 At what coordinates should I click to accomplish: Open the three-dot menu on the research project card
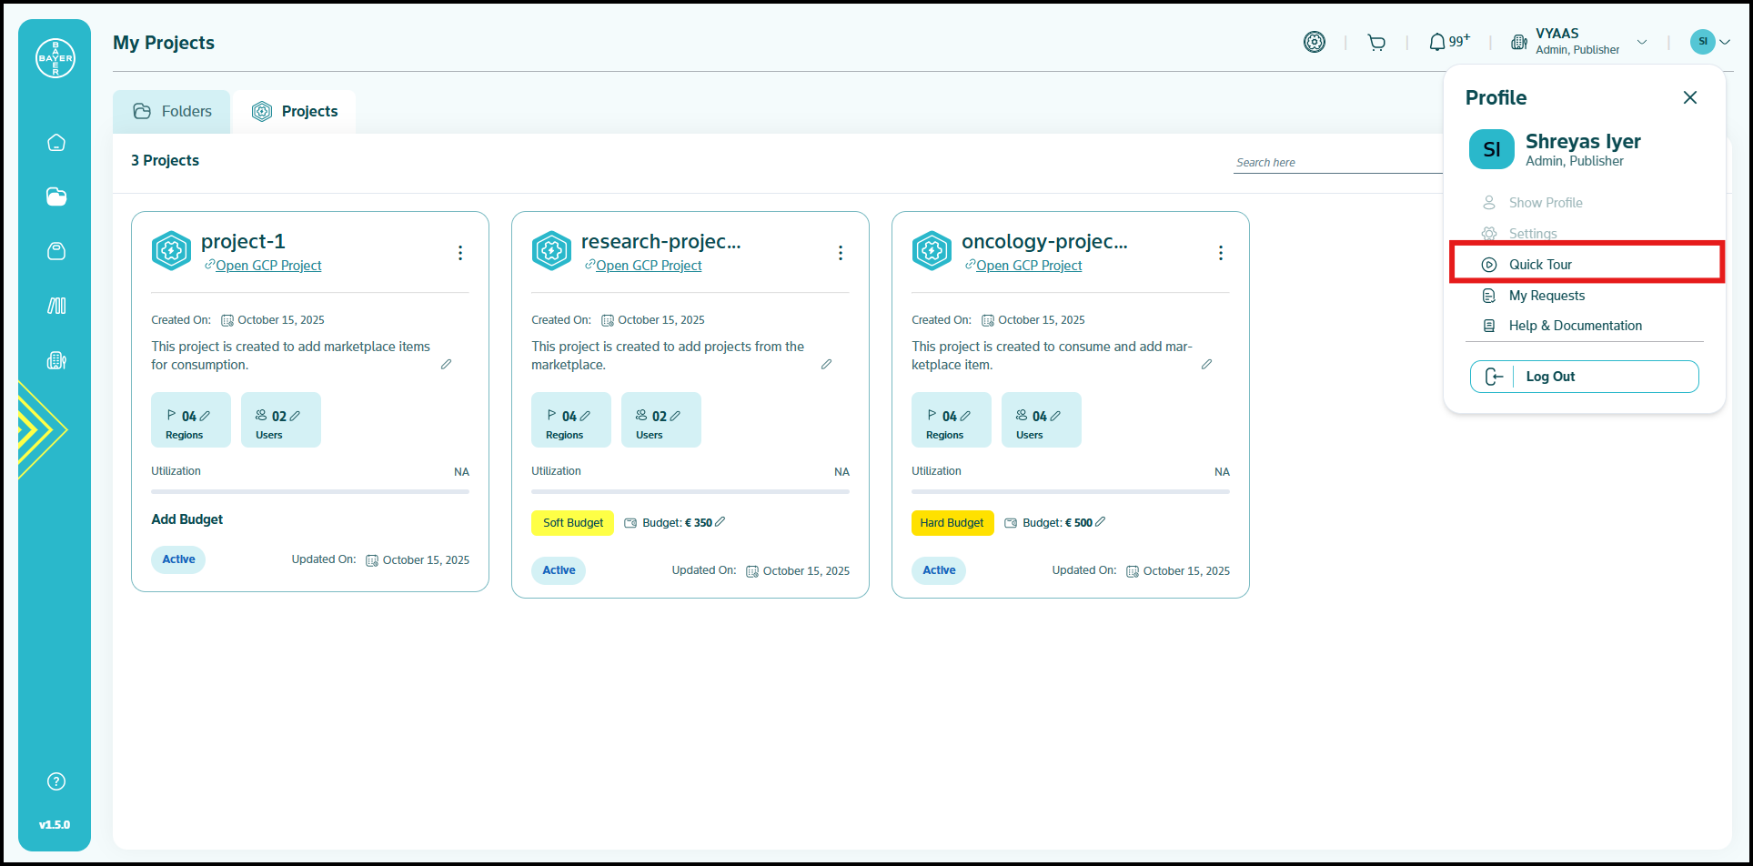tap(841, 253)
